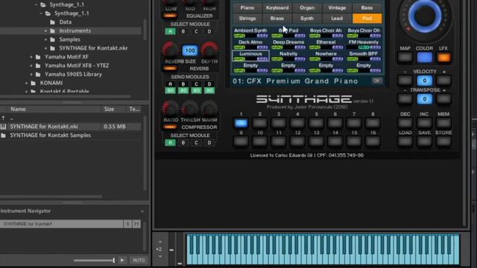Viewport: 477px width, 268px height.
Task: Select preset slot button 9
Action: (241, 141)
